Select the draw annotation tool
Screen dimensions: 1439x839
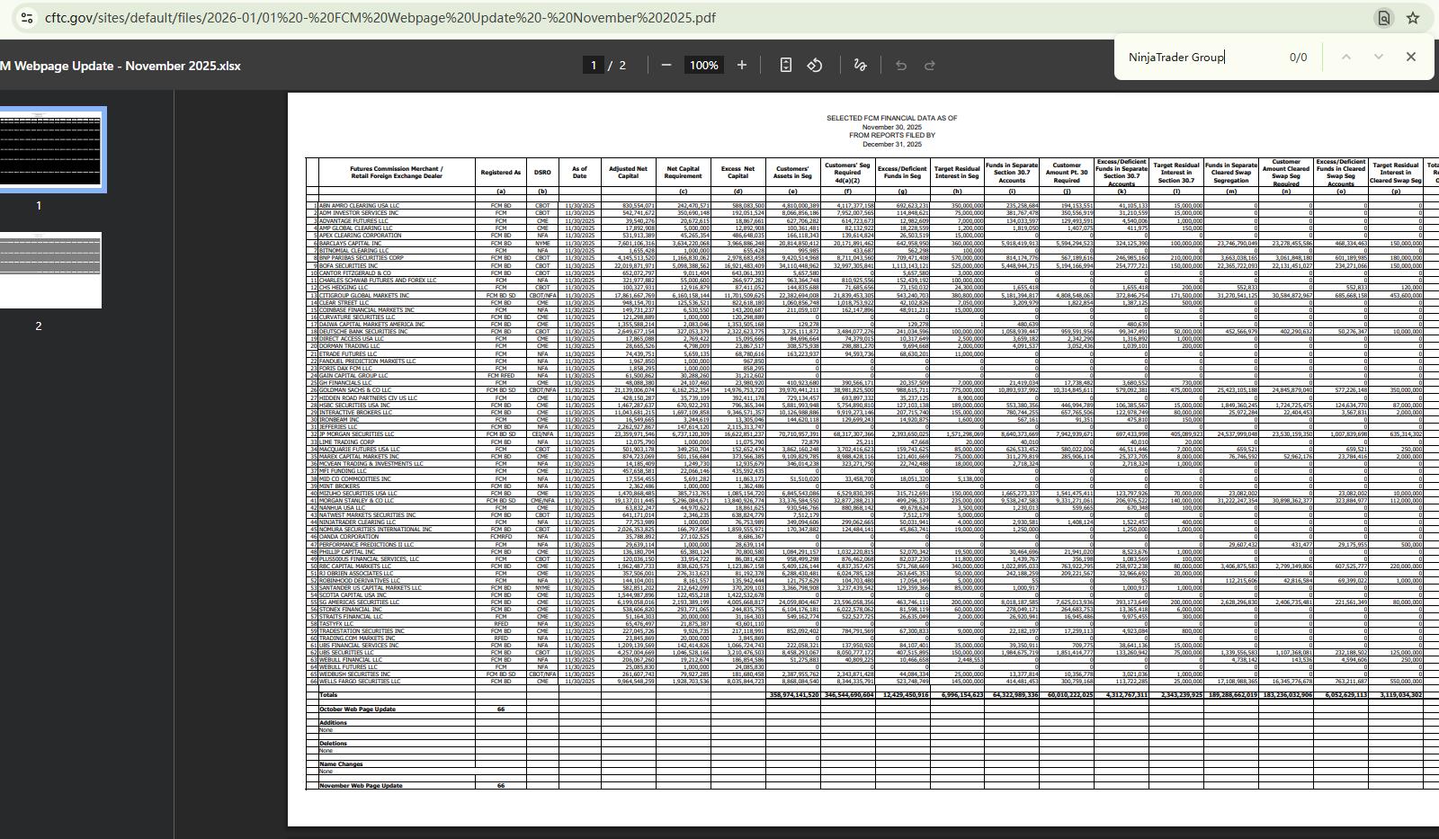[x=860, y=65]
